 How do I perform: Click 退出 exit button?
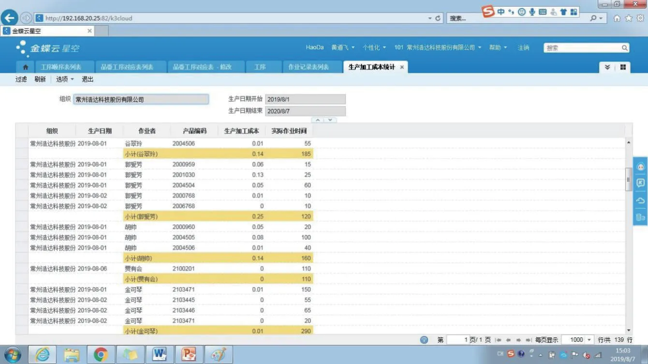coord(88,79)
